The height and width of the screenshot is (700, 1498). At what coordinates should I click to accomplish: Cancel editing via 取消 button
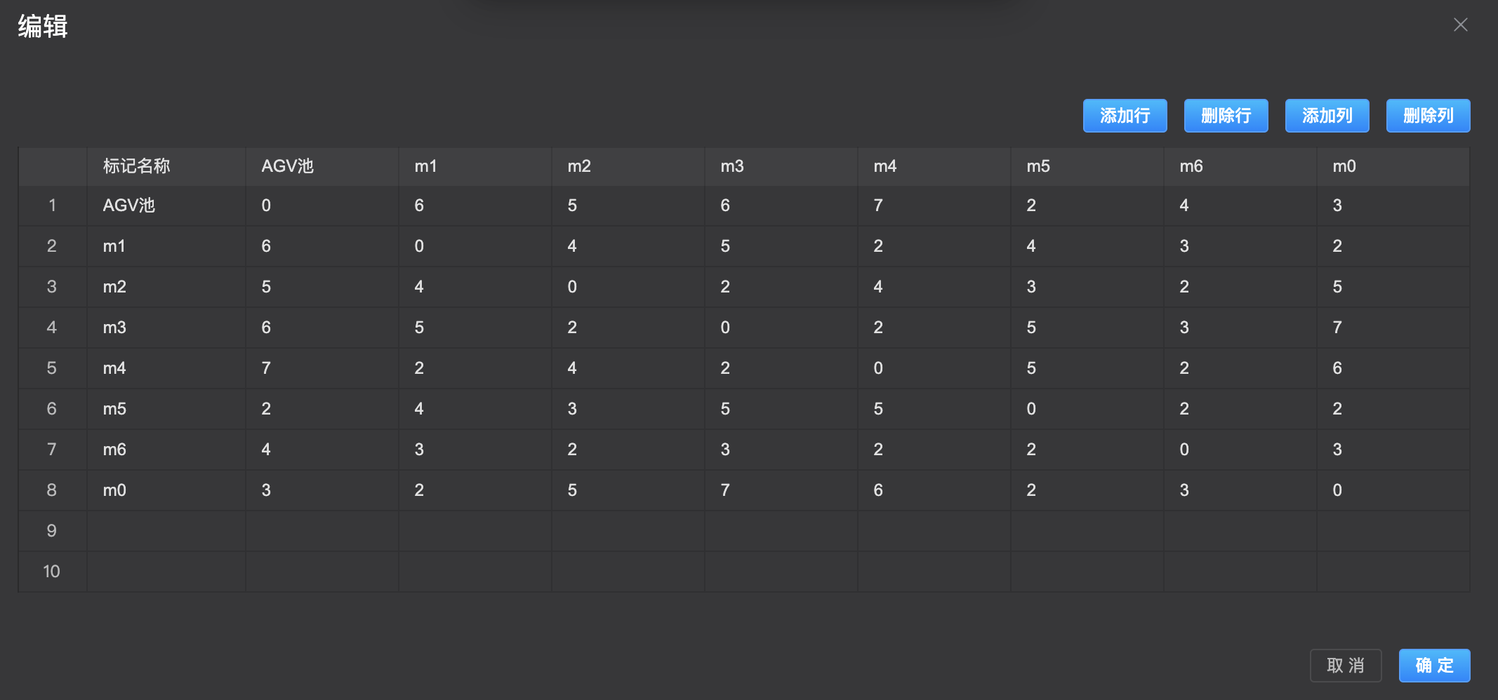(x=1345, y=665)
